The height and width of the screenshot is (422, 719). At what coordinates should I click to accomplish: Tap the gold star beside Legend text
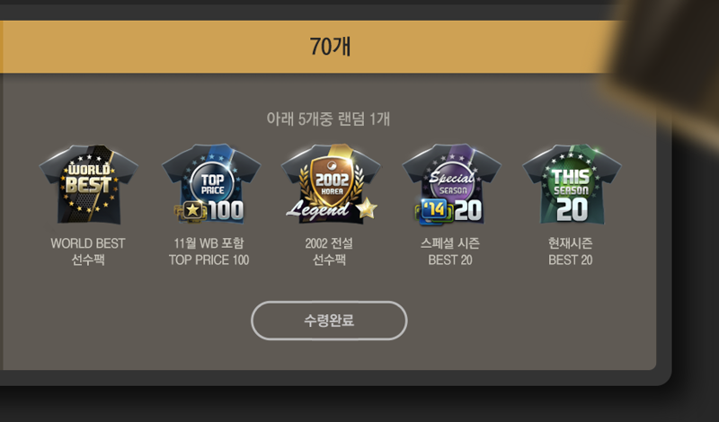click(367, 208)
